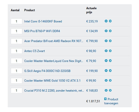The image size is (139, 112).
Task: Open G.Skill Aegis F4-3000C16D-32GISB product page
Action: (x=47, y=71)
